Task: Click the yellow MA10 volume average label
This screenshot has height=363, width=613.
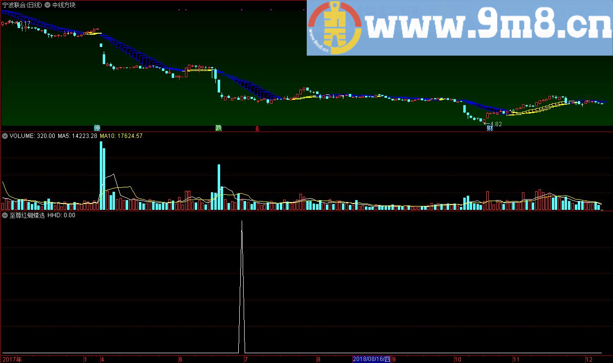Action: pos(121,136)
